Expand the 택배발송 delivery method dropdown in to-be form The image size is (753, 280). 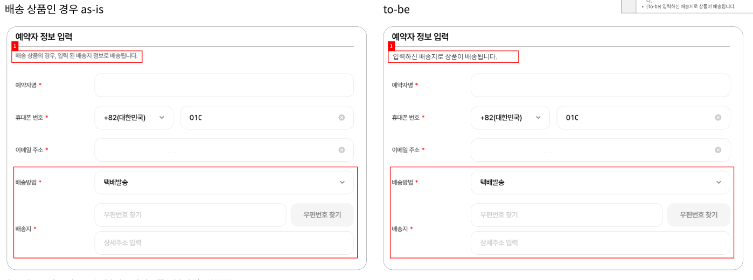[600, 182]
